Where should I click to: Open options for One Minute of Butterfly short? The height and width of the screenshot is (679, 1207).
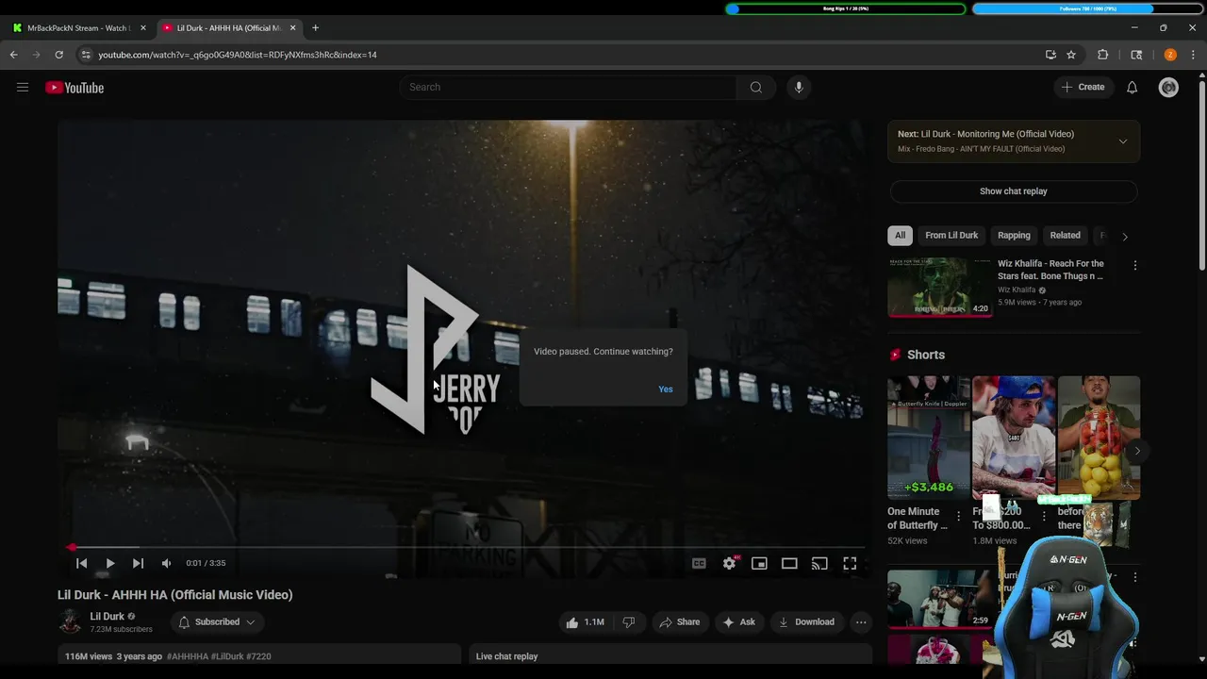tap(959, 517)
